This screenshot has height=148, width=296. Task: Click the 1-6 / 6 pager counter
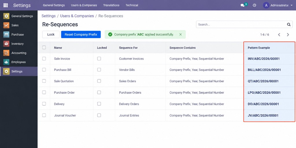pyautogui.click(x=265, y=35)
